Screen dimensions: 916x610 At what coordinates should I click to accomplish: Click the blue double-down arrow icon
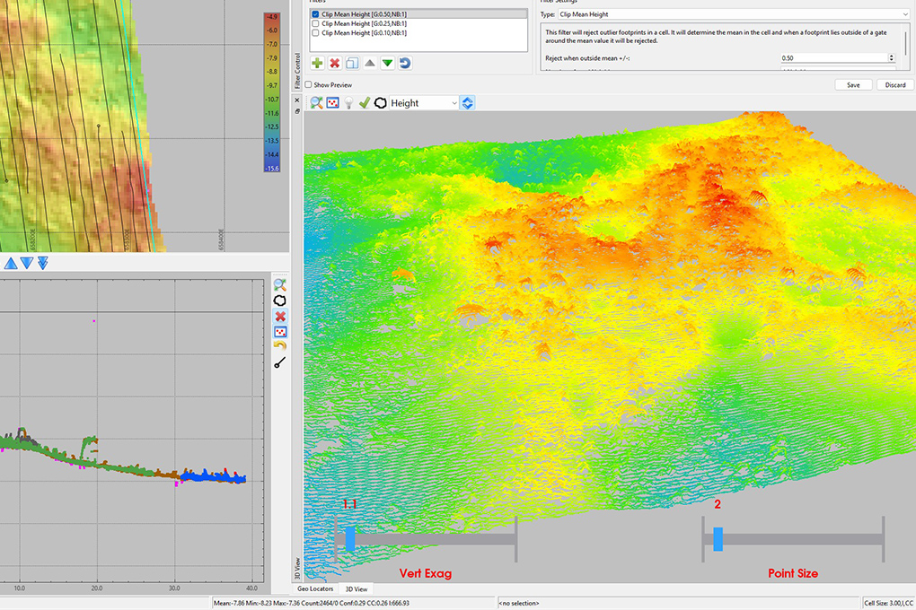[42, 263]
